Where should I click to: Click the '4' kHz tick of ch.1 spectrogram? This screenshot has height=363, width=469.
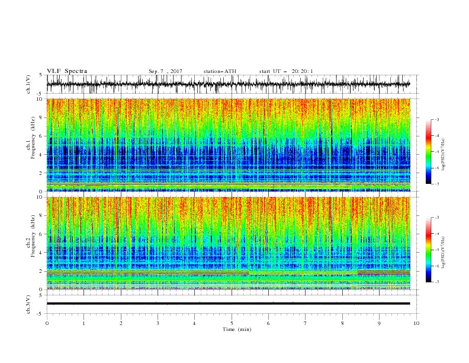41,155
